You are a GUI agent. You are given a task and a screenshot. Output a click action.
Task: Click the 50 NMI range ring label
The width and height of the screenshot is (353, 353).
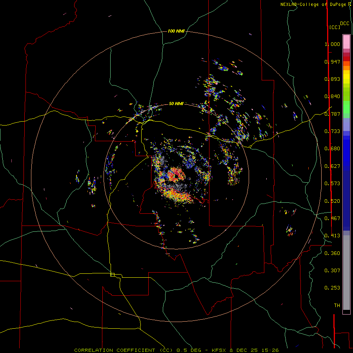(176, 104)
